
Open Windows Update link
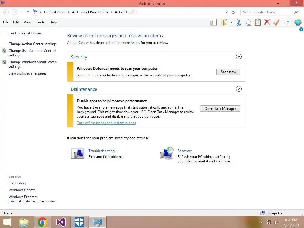(22, 190)
